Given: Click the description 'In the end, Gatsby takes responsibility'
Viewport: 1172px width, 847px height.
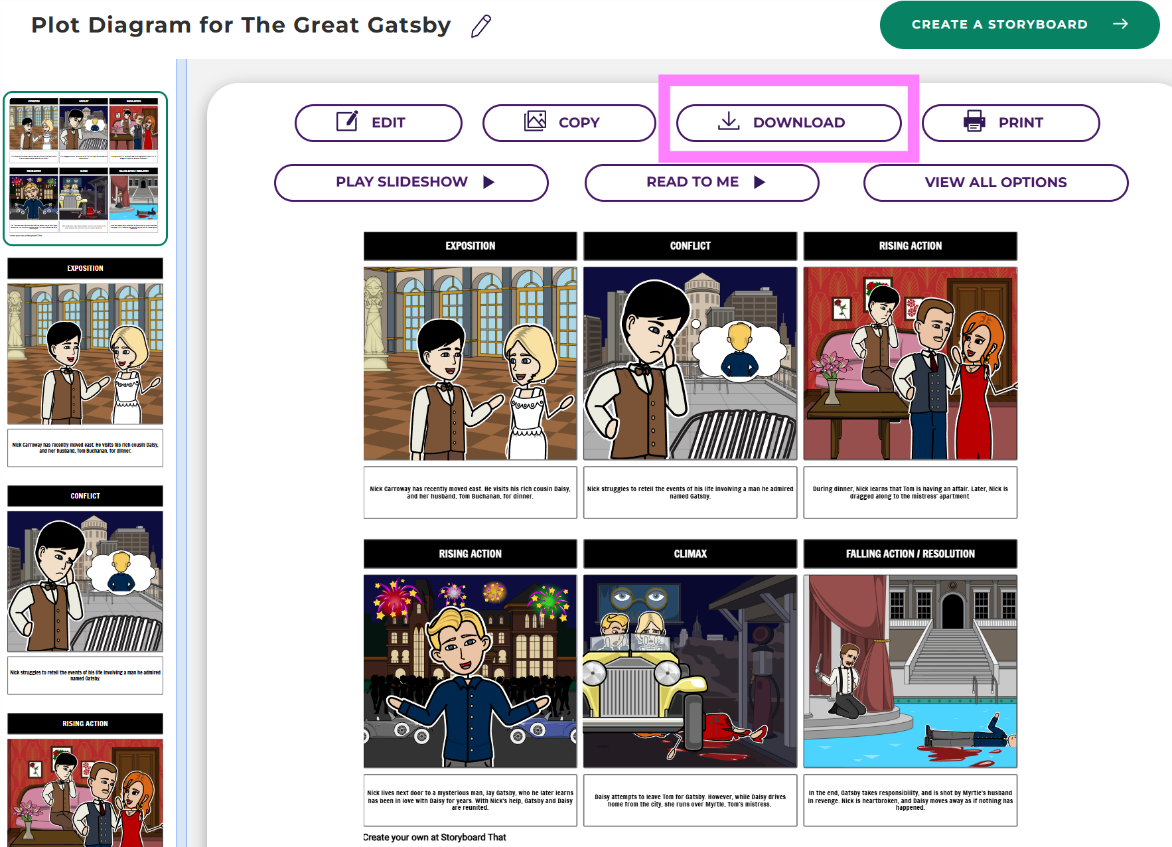Looking at the screenshot, I should coord(910,801).
